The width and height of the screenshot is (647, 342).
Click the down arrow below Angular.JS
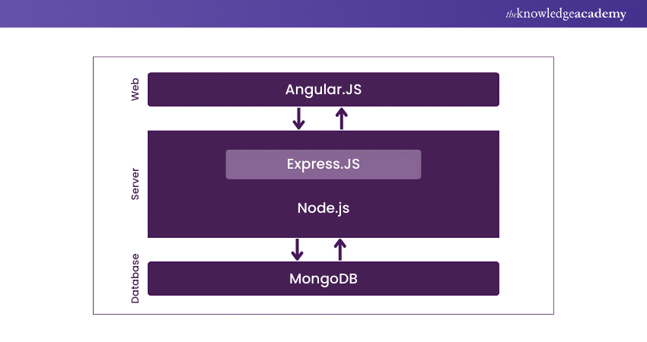(x=299, y=118)
